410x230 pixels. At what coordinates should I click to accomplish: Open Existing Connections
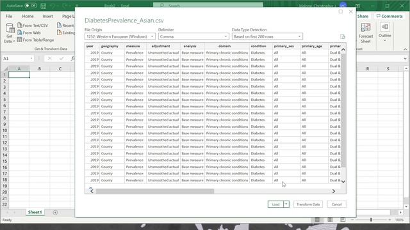coord(66,33)
